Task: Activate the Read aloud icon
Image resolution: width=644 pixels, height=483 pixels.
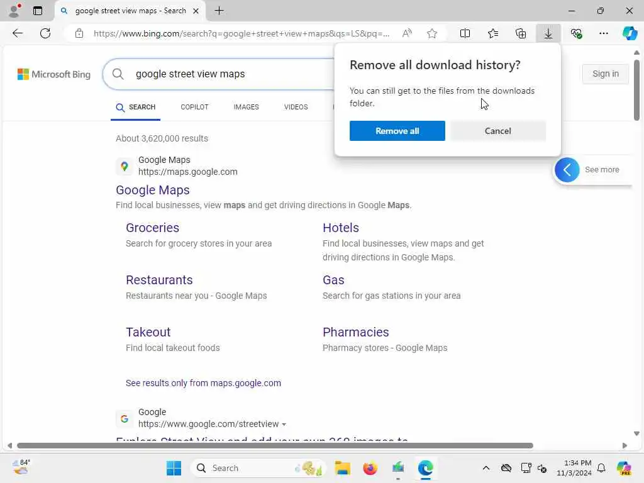Action: tap(407, 33)
